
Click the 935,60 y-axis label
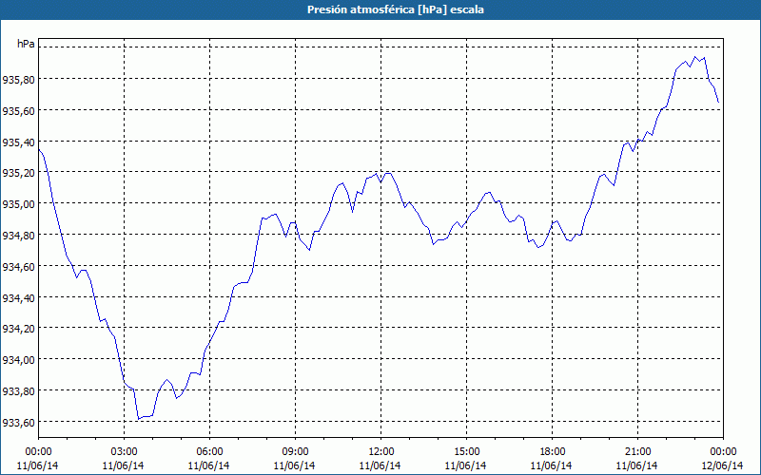[18, 111]
